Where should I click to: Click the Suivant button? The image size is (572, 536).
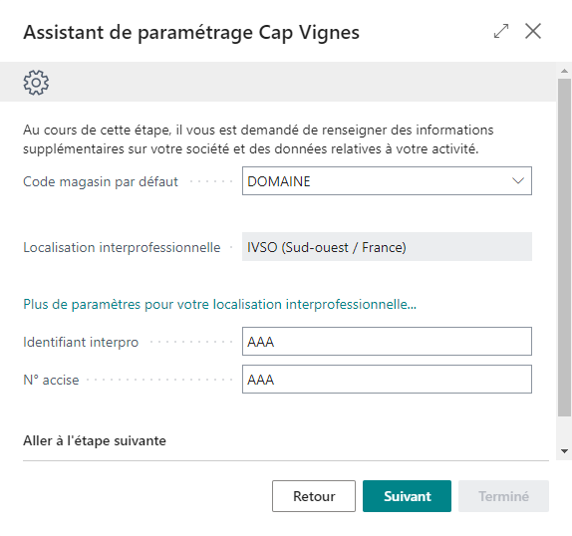click(x=408, y=496)
